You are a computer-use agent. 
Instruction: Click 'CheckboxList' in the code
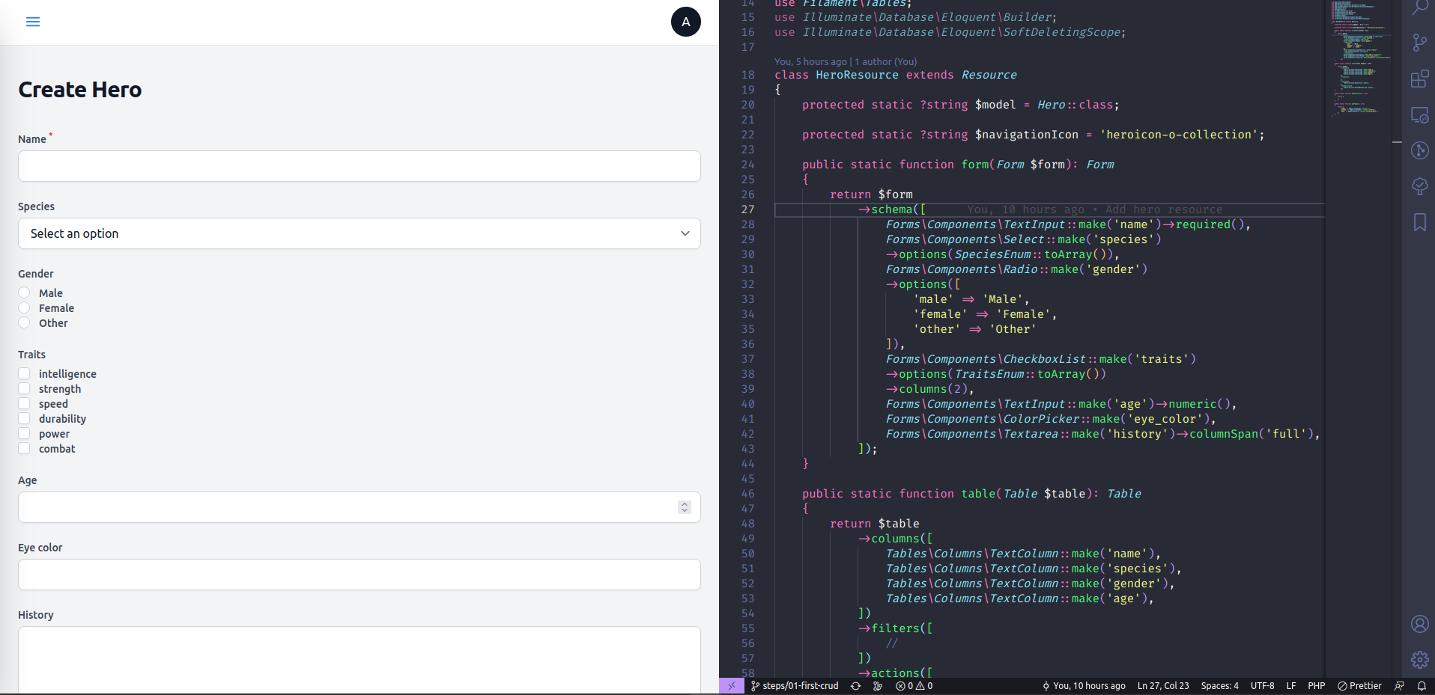(1045, 359)
